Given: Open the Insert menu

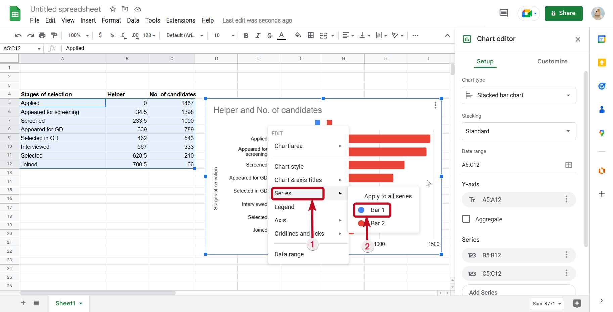Looking at the screenshot, I should pyautogui.click(x=88, y=20).
